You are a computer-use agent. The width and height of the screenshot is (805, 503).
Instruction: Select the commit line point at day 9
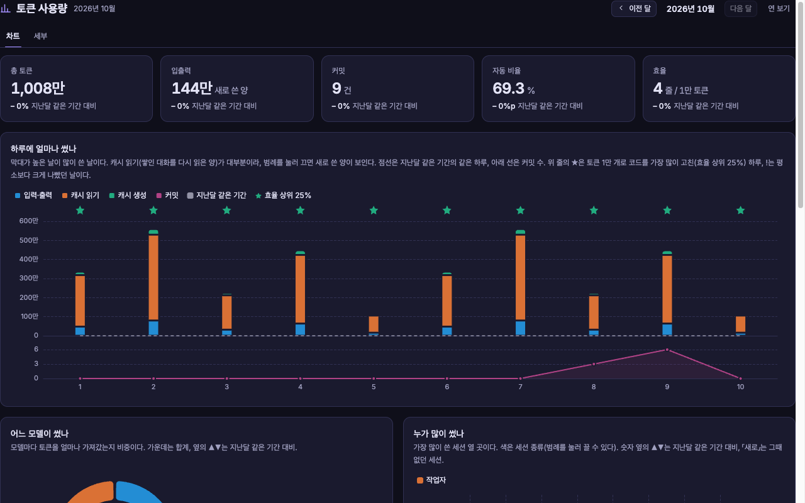(667, 350)
